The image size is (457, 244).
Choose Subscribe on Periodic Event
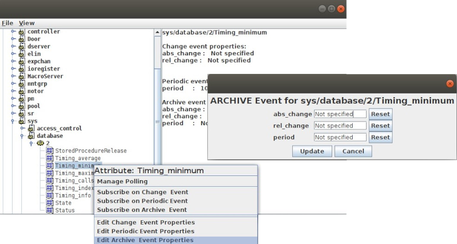142,201
